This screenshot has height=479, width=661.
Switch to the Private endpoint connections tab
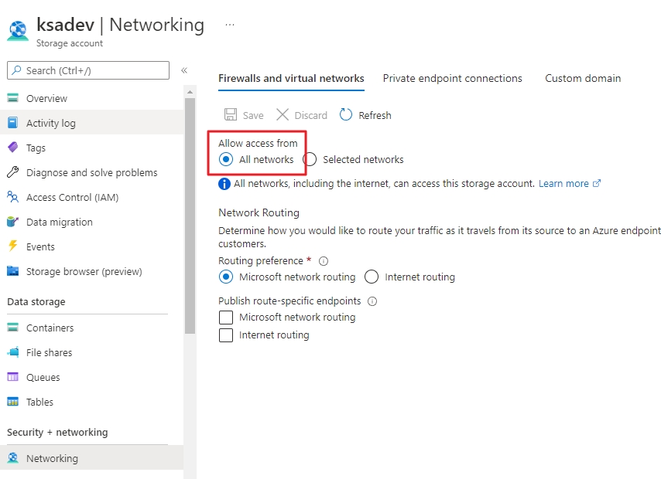(x=453, y=78)
